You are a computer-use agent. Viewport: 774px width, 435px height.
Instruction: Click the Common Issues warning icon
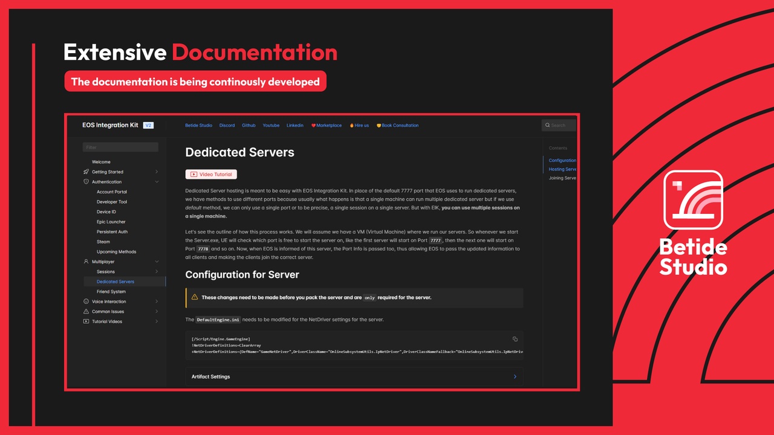tap(86, 311)
